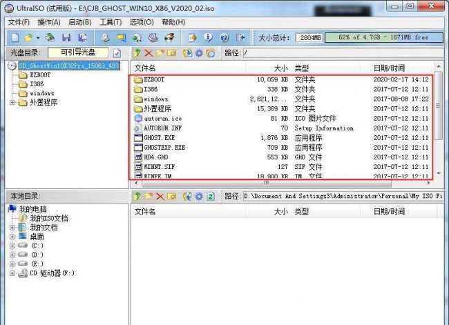Open the 选项(O) menu

pos(142,22)
